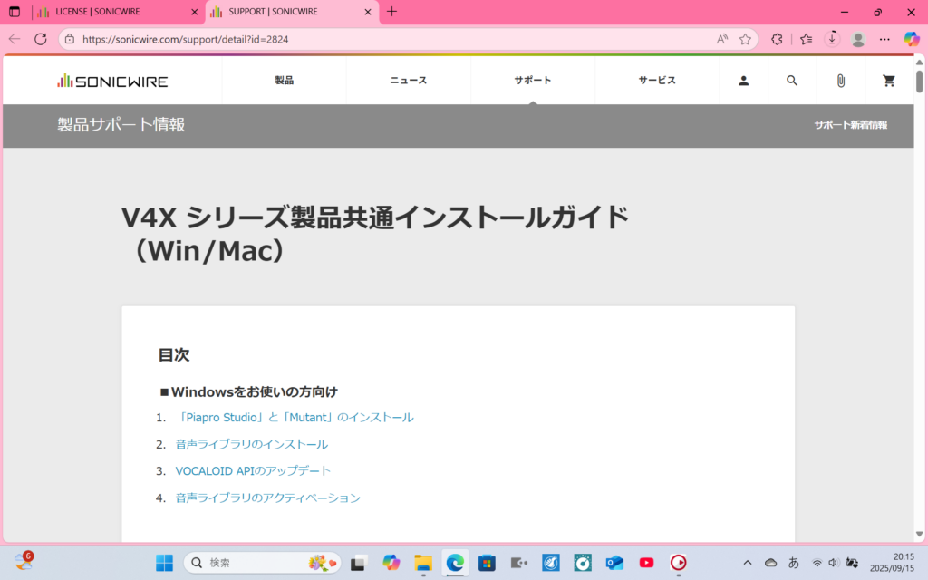Refresh the current page
The width and height of the screenshot is (928, 580).
pyautogui.click(x=41, y=39)
